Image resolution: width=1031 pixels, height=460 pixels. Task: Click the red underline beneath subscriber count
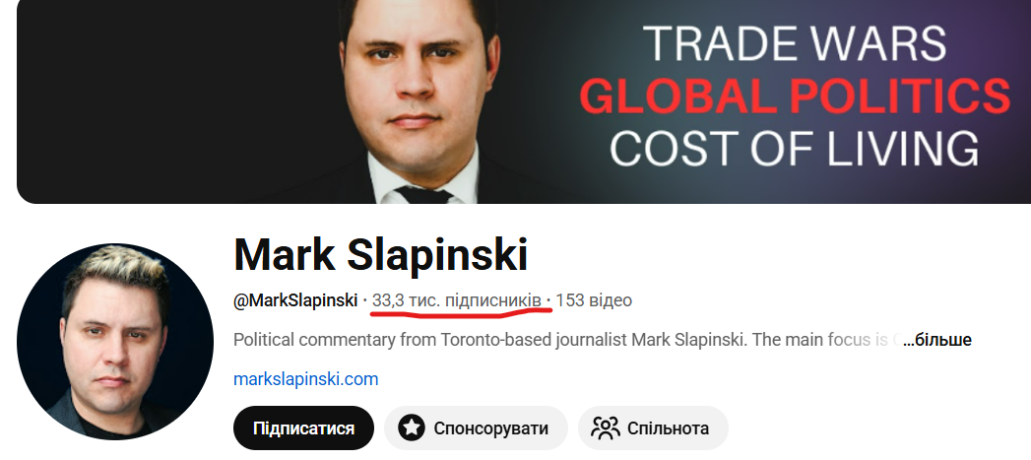(x=461, y=312)
